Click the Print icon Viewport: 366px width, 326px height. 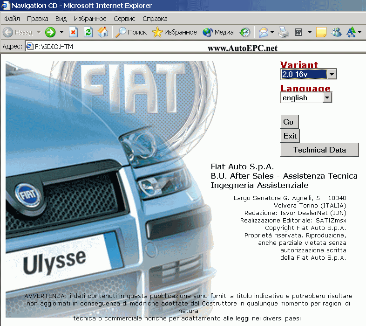click(x=284, y=32)
